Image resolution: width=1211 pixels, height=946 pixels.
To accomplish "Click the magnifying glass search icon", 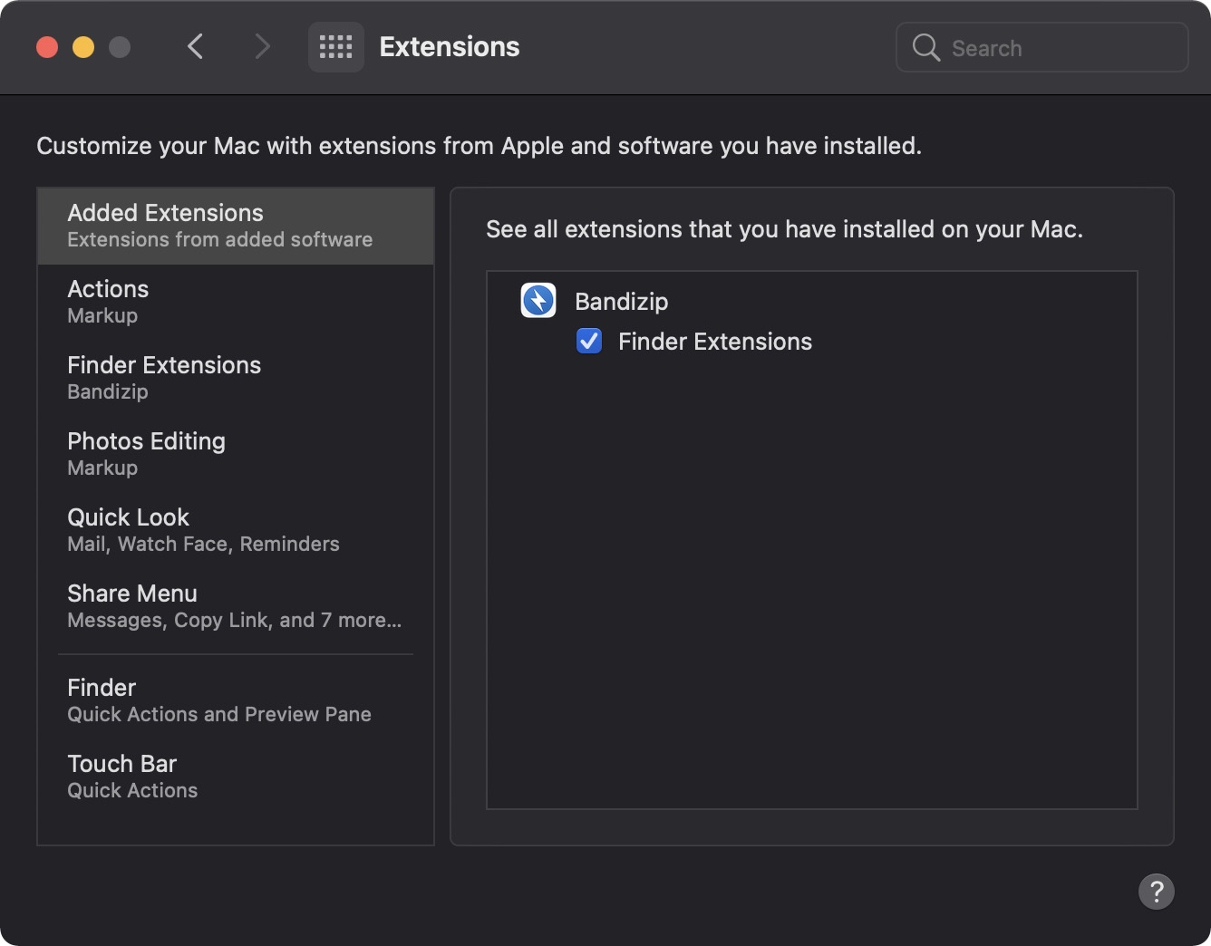I will [925, 47].
